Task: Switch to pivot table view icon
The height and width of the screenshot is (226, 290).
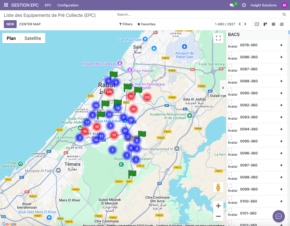Action: (x=282, y=24)
